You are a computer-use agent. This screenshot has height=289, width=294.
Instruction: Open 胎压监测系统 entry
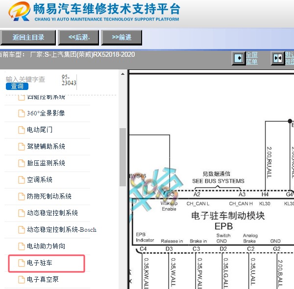pyautogui.click(x=46, y=163)
